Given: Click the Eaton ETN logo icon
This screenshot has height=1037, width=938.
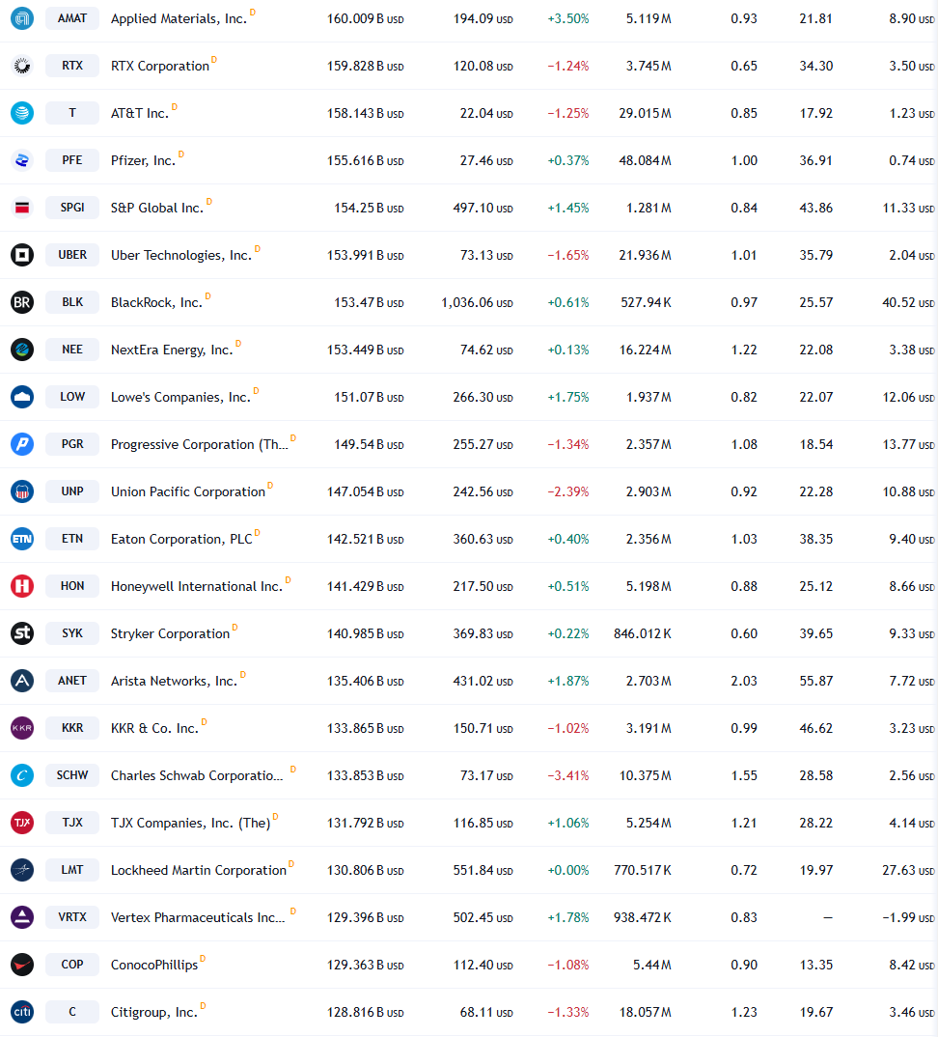Looking at the screenshot, I should 22,539.
